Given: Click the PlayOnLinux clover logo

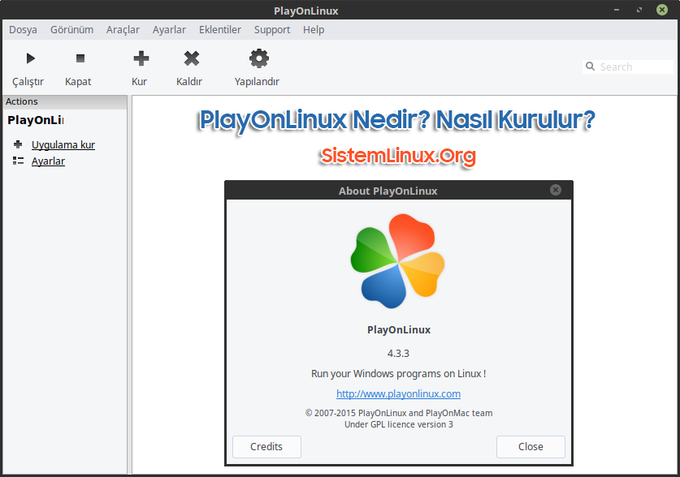Looking at the screenshot, I should point(397,260).
